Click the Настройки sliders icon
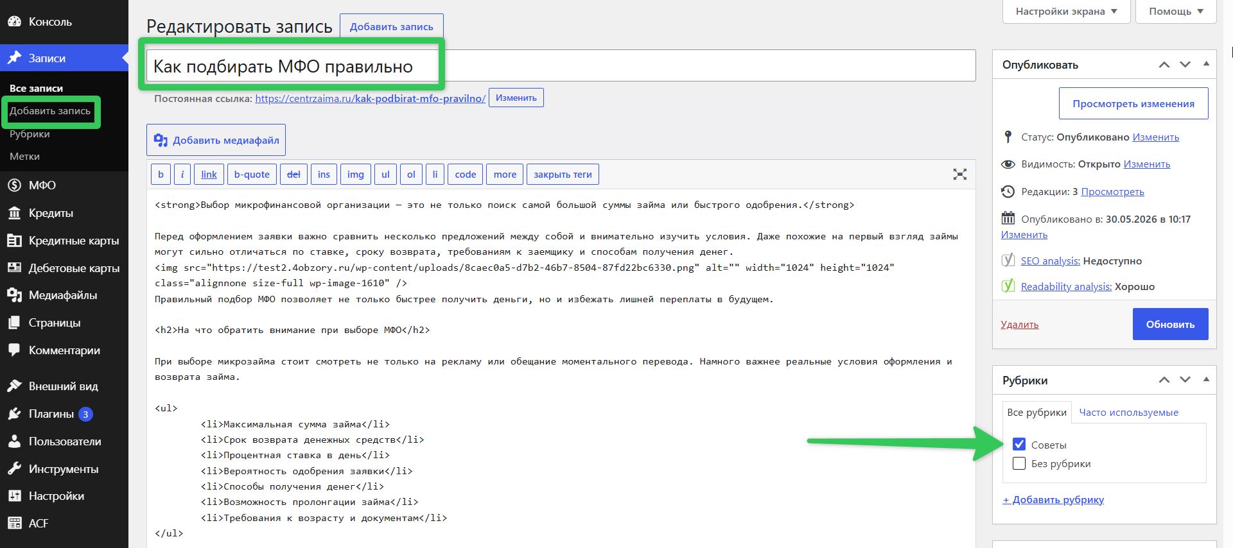 pyautogui.click(x=14, y=495)
